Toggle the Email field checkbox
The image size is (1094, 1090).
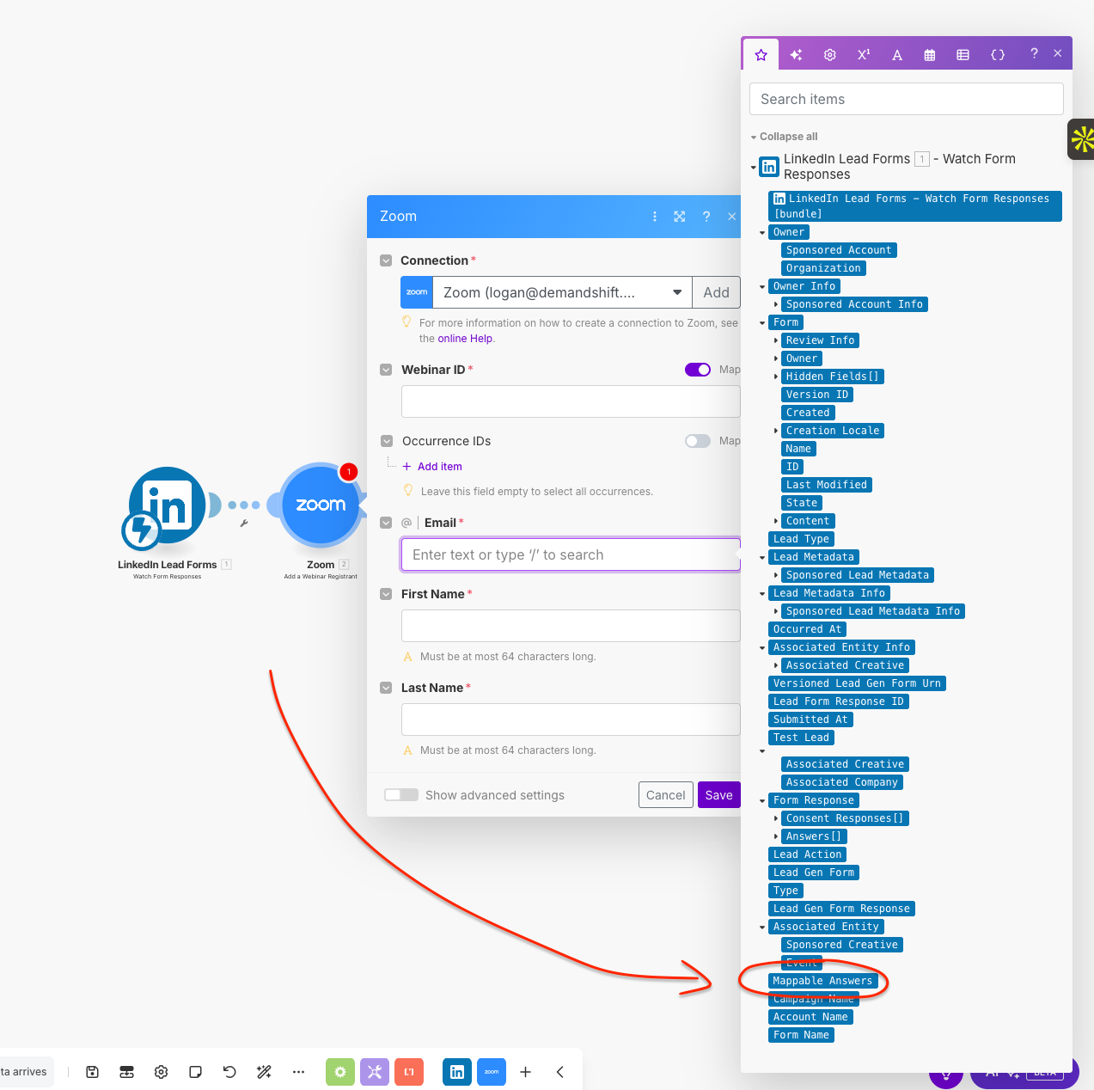386,523
